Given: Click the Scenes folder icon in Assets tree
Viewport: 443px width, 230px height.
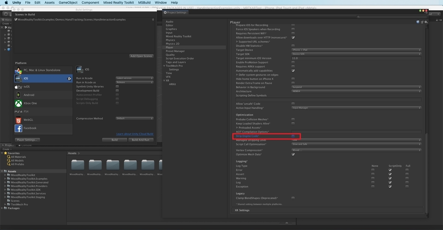Looking at the screenshot, I should (x=9, y=201).
